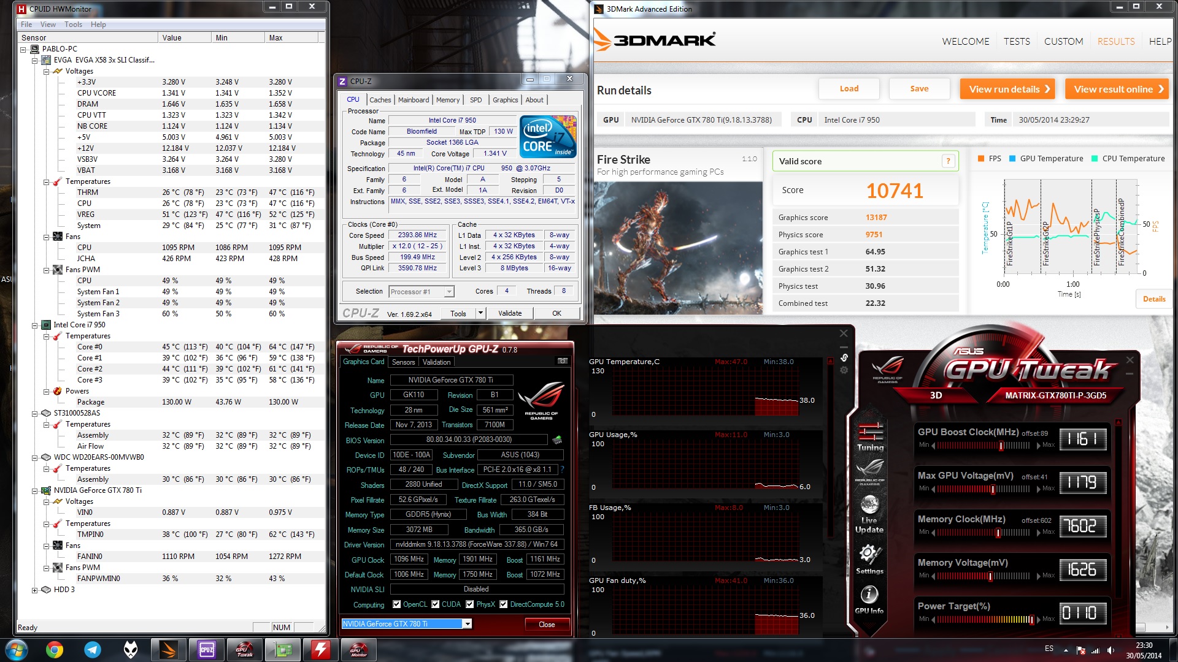Open Tuning section in GPU Tweak
1178x662 pixels.
870,436
